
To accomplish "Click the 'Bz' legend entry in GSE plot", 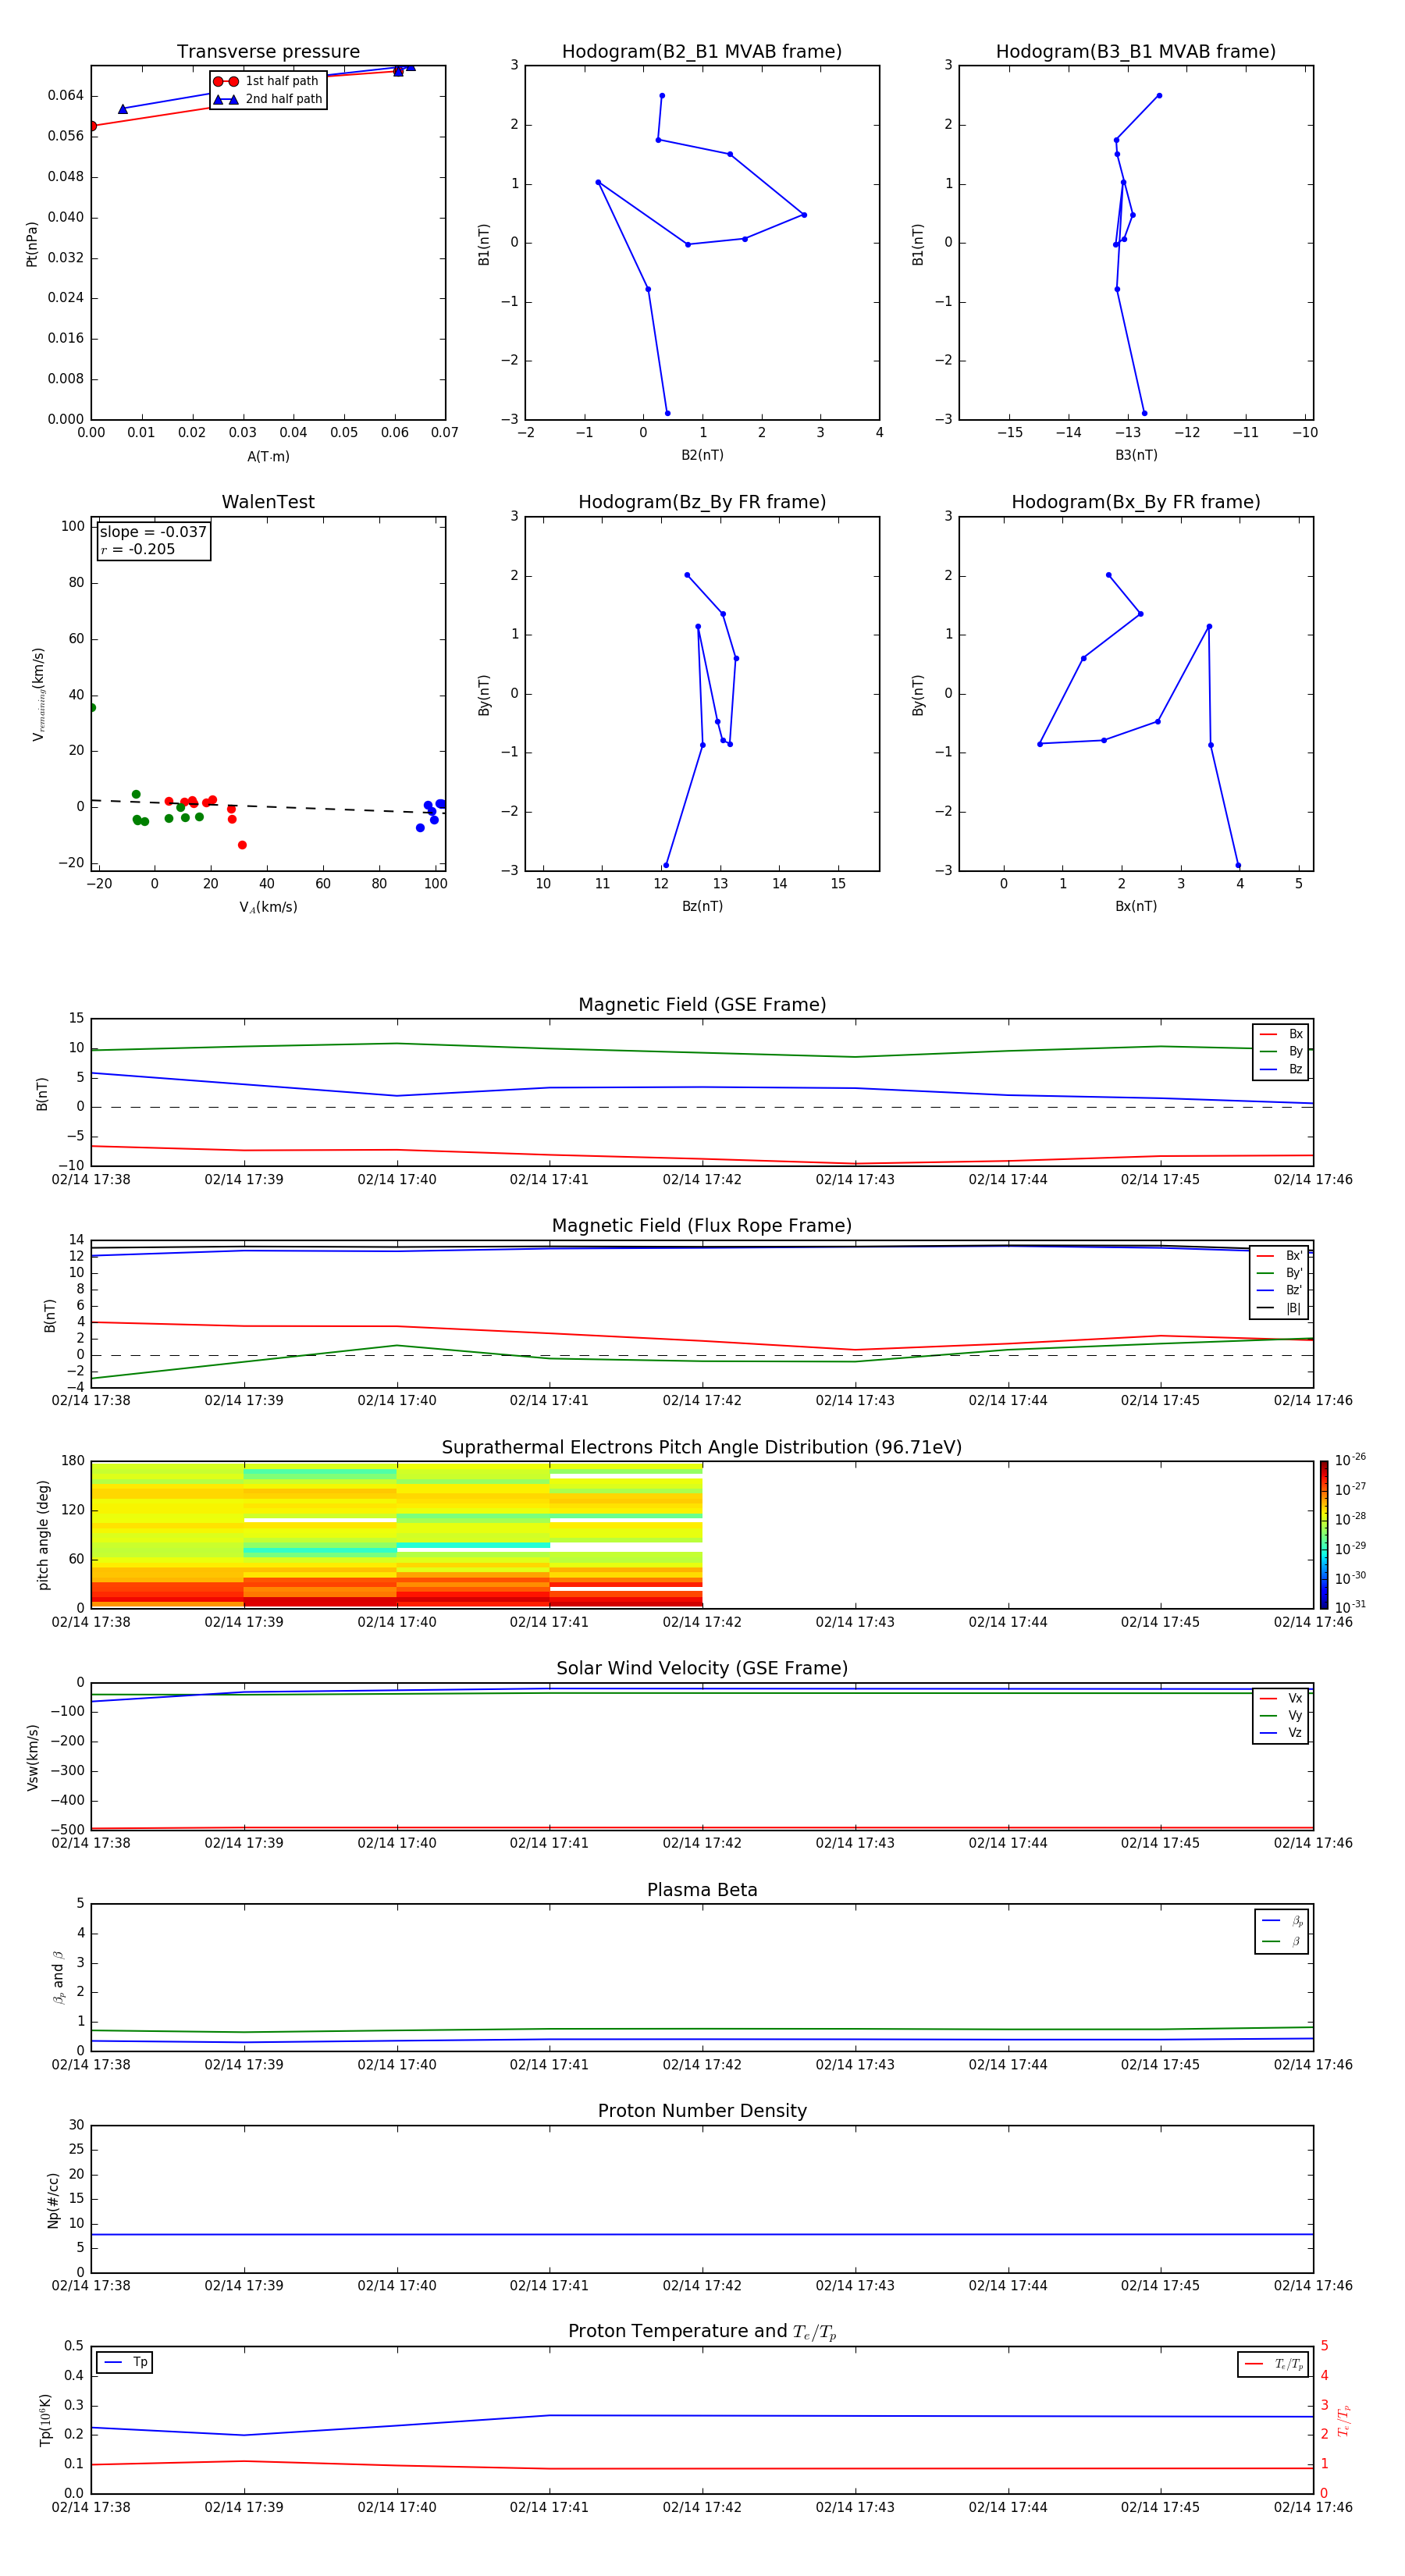I will (1281, 1069).
